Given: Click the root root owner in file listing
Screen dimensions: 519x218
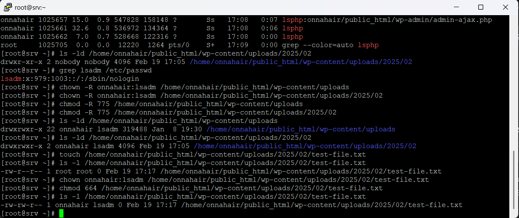Looking at the screenshot, I should (66, 171).
